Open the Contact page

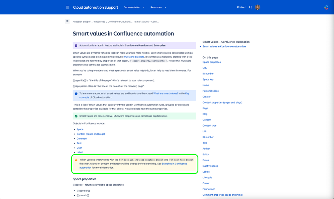coord(241,7)
